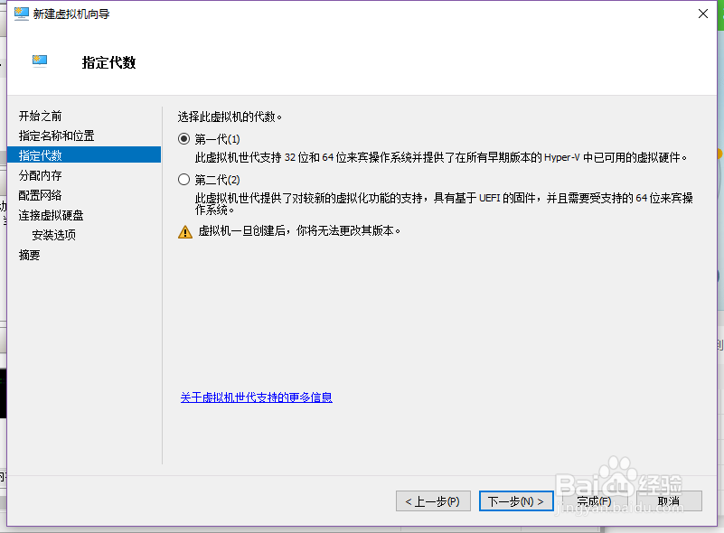Click the wizard icon in title bar
724x533 pixels.
tap(22, 14)
